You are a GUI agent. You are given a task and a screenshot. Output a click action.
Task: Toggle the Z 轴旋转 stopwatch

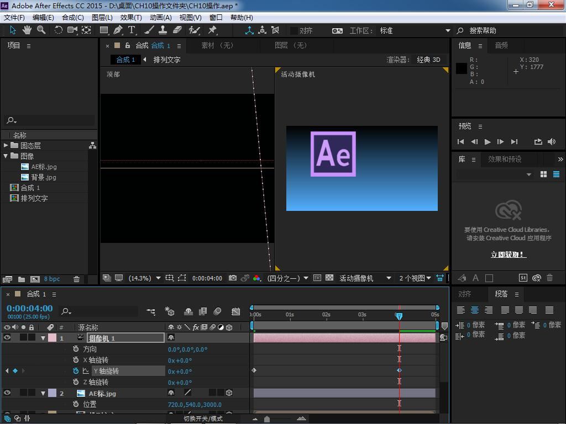tap(75, 381)
